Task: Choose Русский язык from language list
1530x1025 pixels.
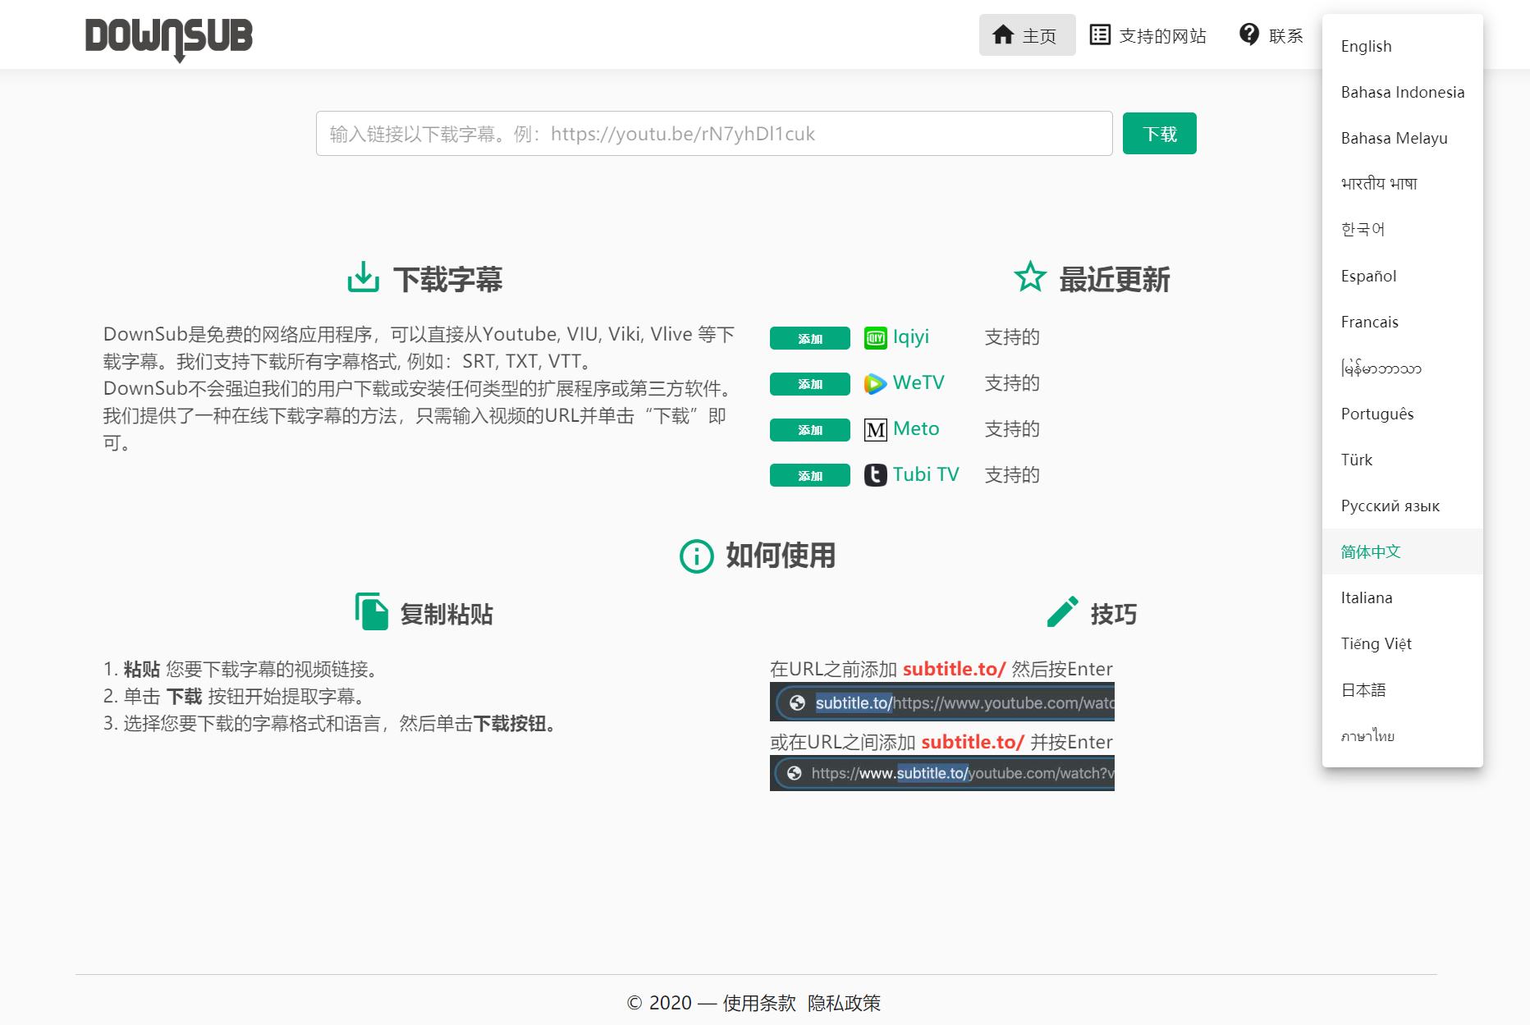Action: tap(1403, 506)
